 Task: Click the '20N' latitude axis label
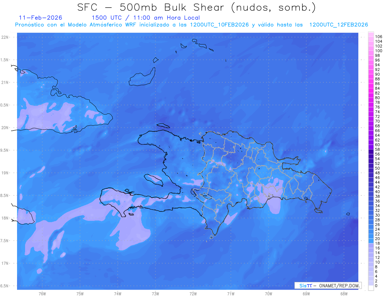pyautogui.click(x=5, y=128)
